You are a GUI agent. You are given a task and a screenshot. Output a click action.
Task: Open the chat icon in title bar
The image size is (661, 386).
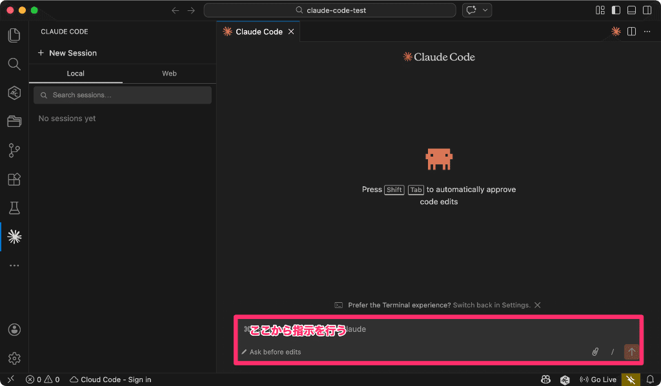pyautogui.click(x=471, y=10)
